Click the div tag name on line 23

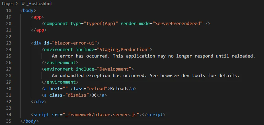pyautogui.click(x=37, y=43)
